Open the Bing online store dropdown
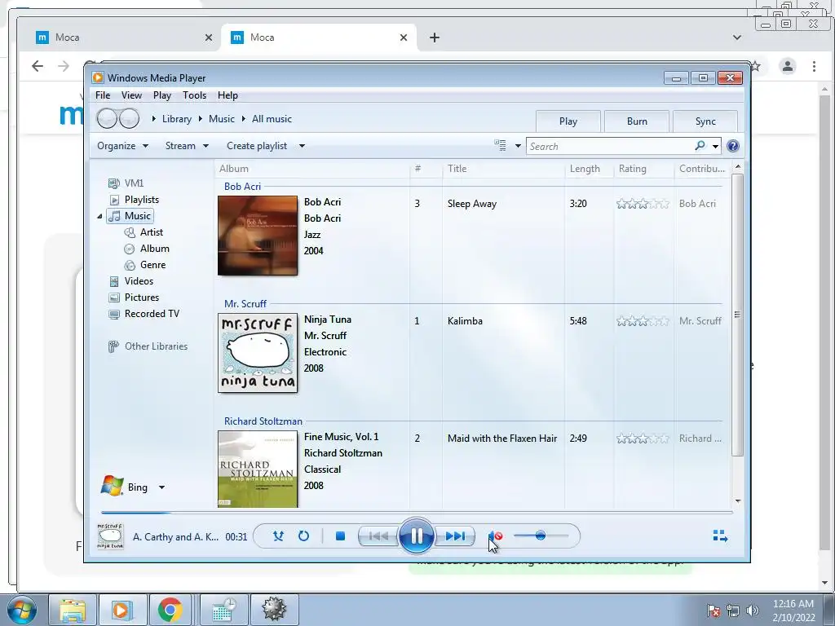The image size is (835, 626). coord(162,487)
